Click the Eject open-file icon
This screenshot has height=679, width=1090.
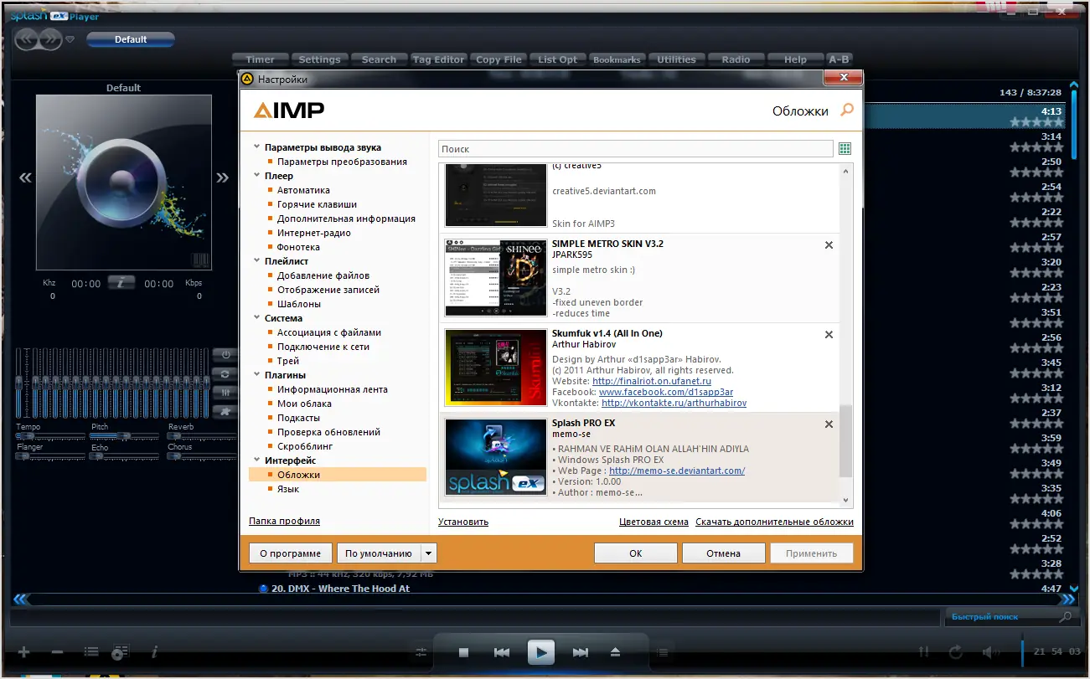click(616, 652)
